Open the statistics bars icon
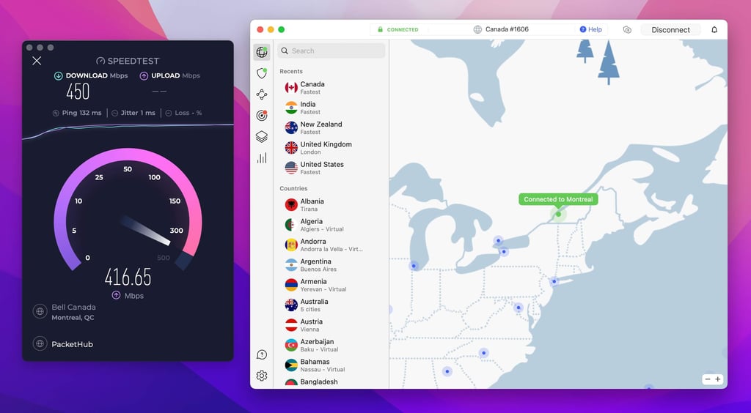 (262, 157)
